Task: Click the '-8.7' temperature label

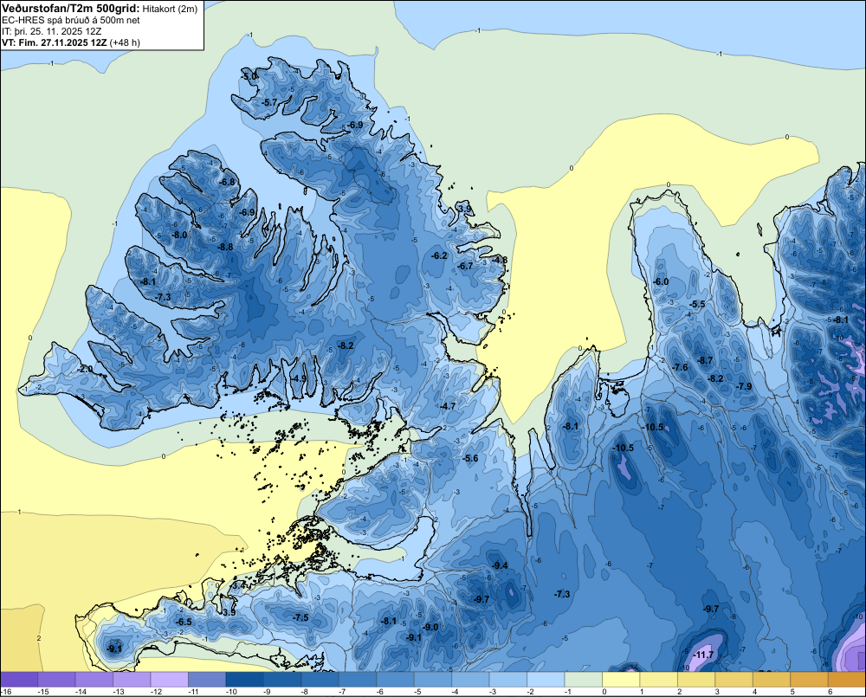Action: (705, 361)
